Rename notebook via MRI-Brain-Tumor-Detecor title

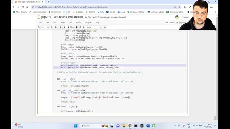pos(68,17)
